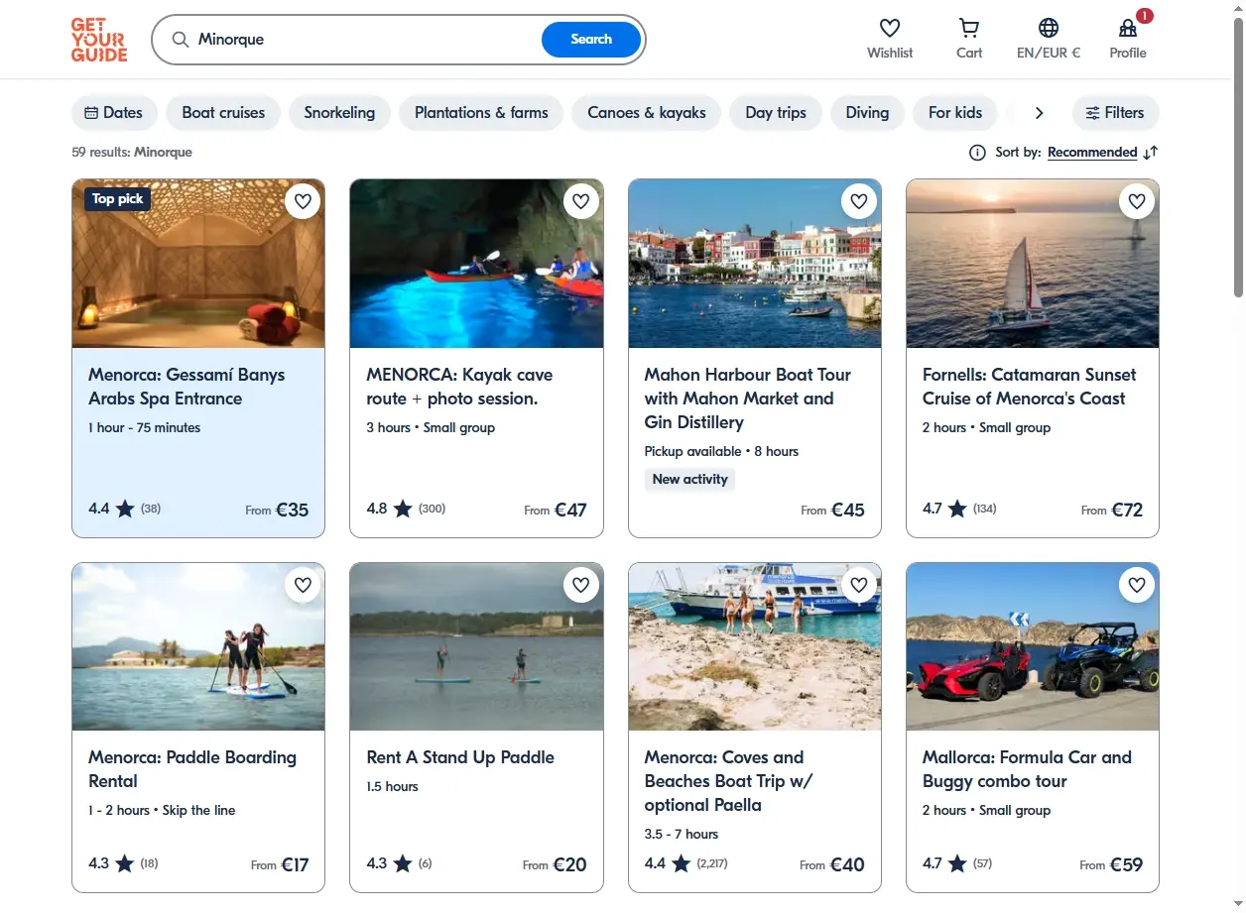Open the Mahon harbour town thumbnail

coord(755,264)
